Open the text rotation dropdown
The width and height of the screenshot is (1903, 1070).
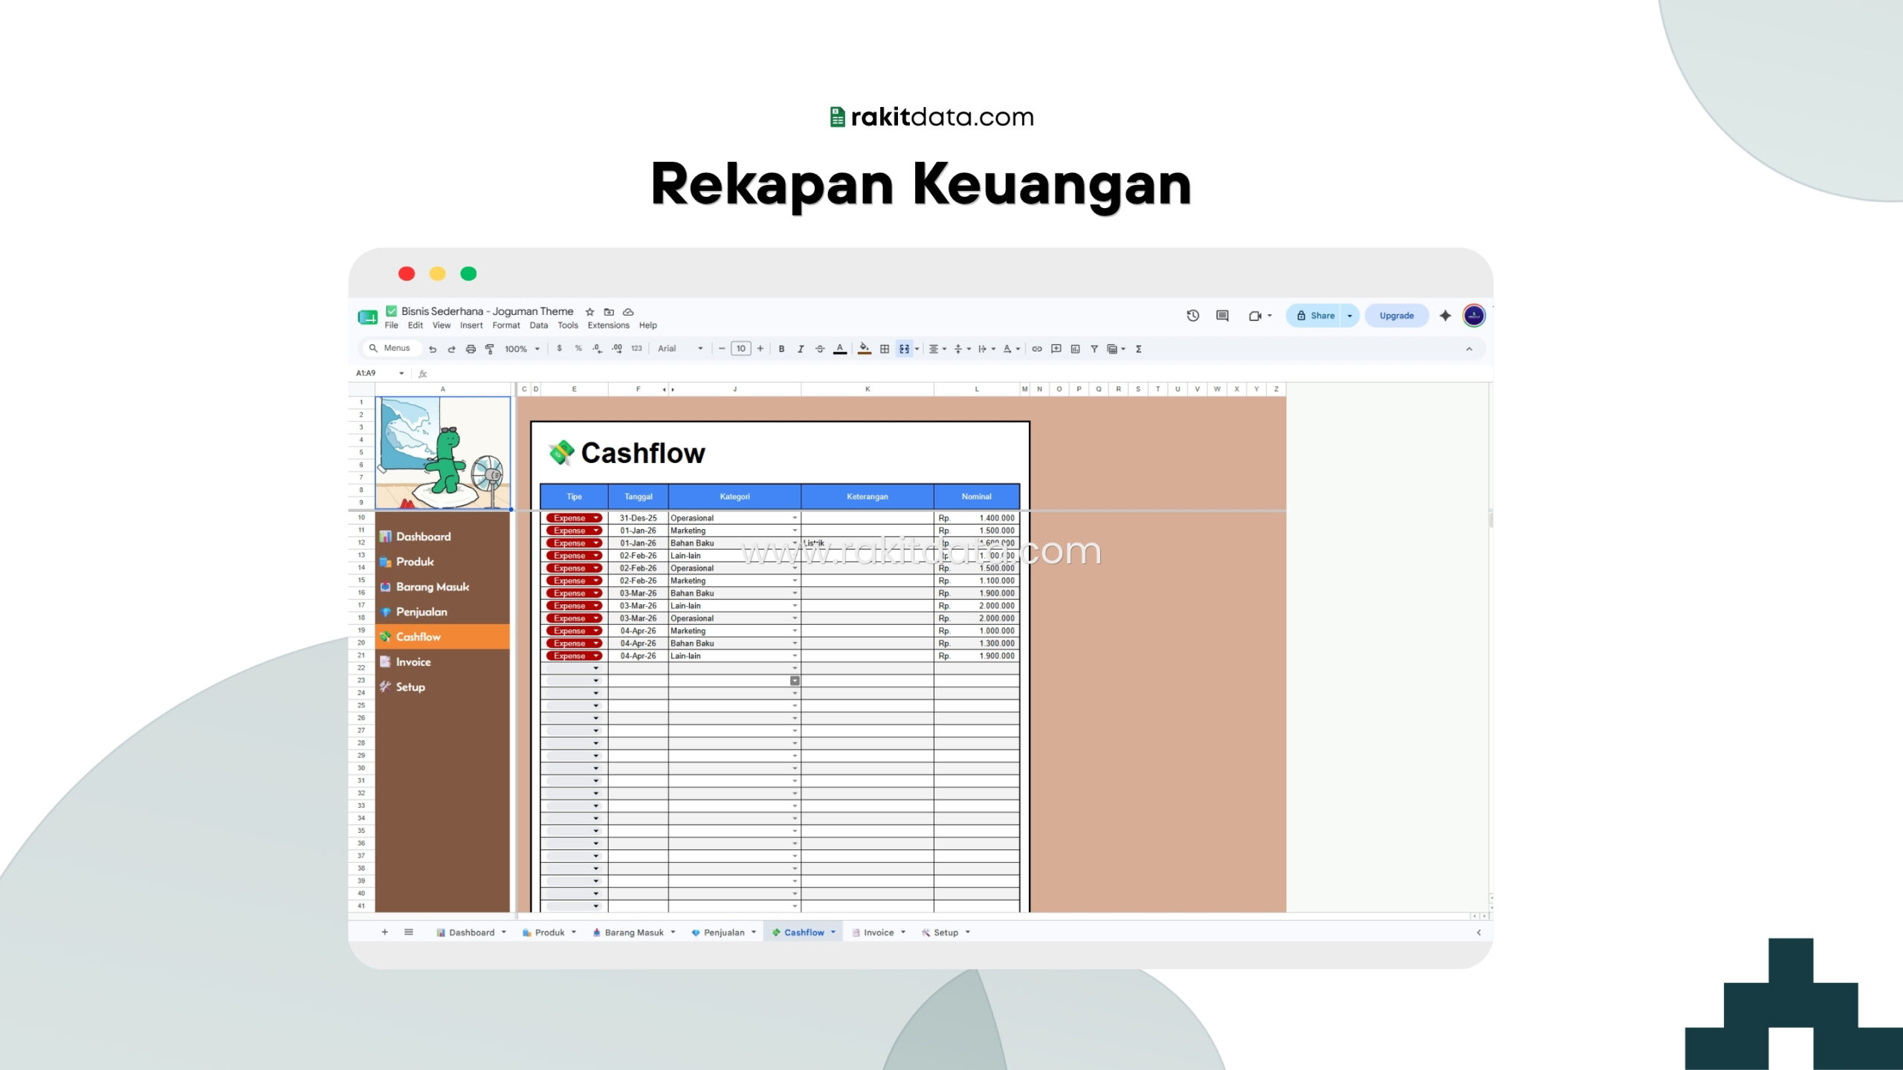tap(1012, 348)
